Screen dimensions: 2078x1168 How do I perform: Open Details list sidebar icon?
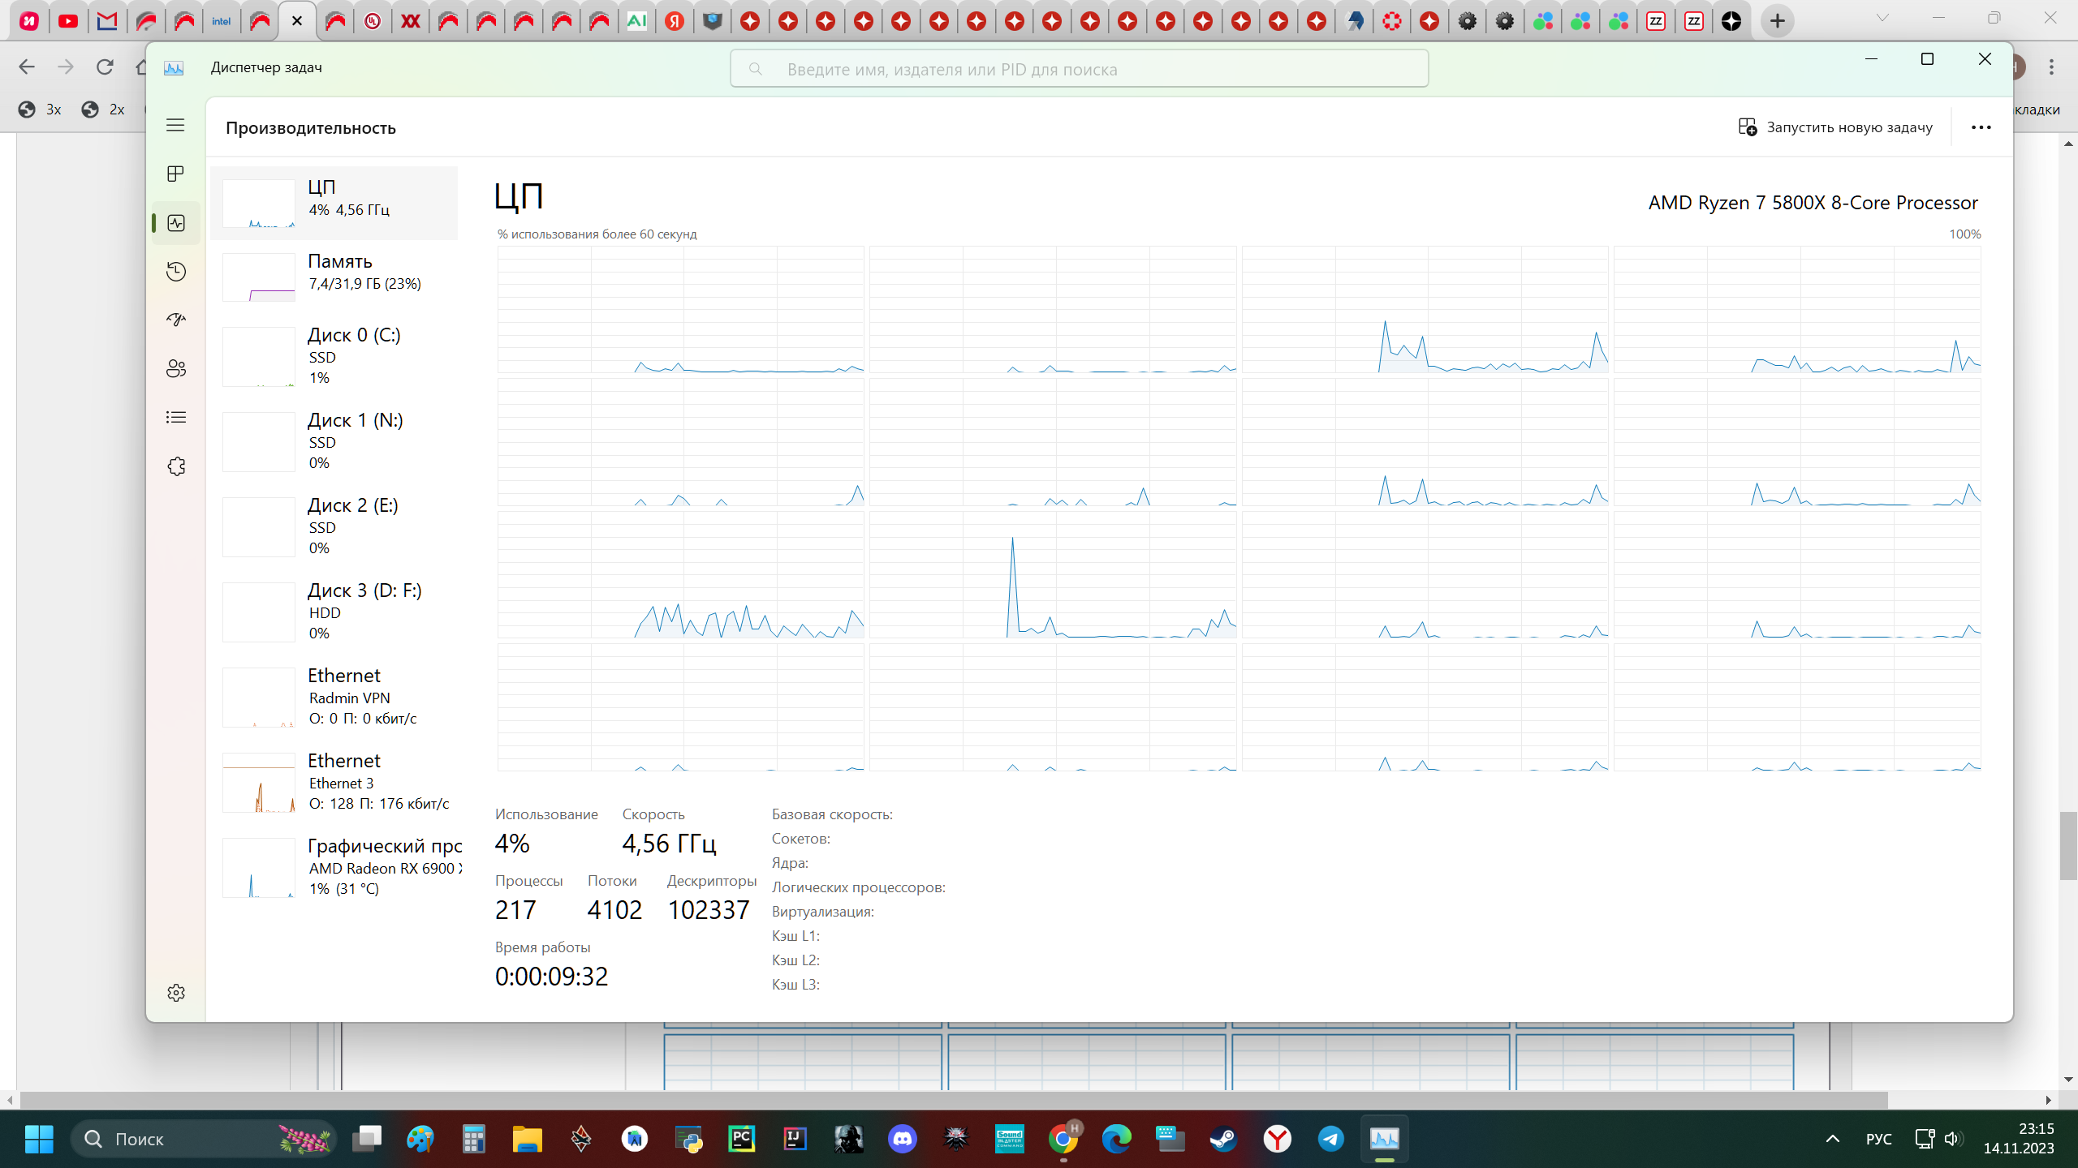tap(175, 417)
